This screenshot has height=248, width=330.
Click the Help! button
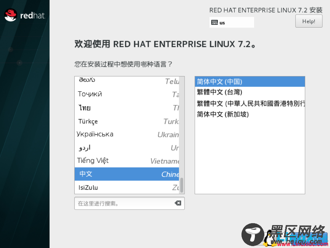[309, 21]
